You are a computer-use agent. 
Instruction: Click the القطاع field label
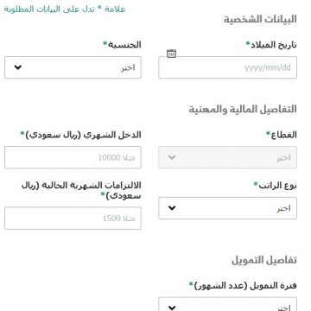[281, 135]
